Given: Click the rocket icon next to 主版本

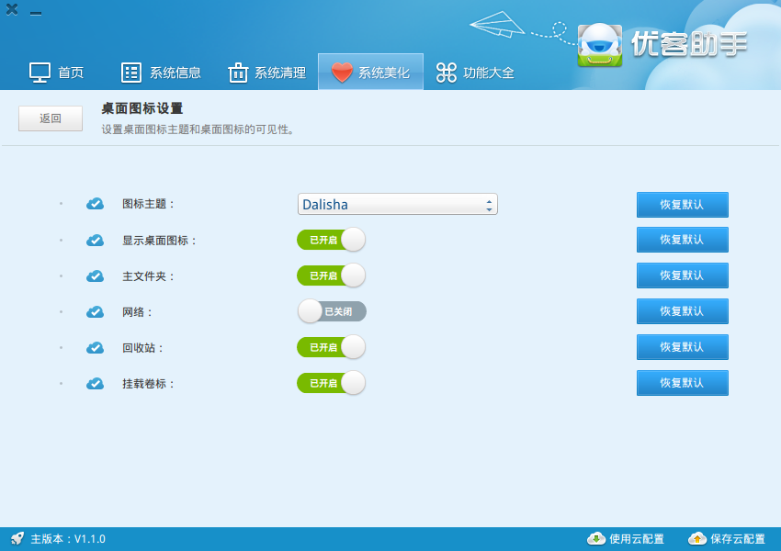Looking at the screenshot, I should coord(17,539).
